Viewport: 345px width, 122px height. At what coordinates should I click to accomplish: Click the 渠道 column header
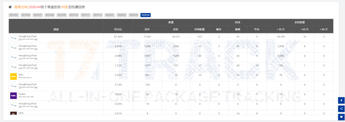(56, 29)
